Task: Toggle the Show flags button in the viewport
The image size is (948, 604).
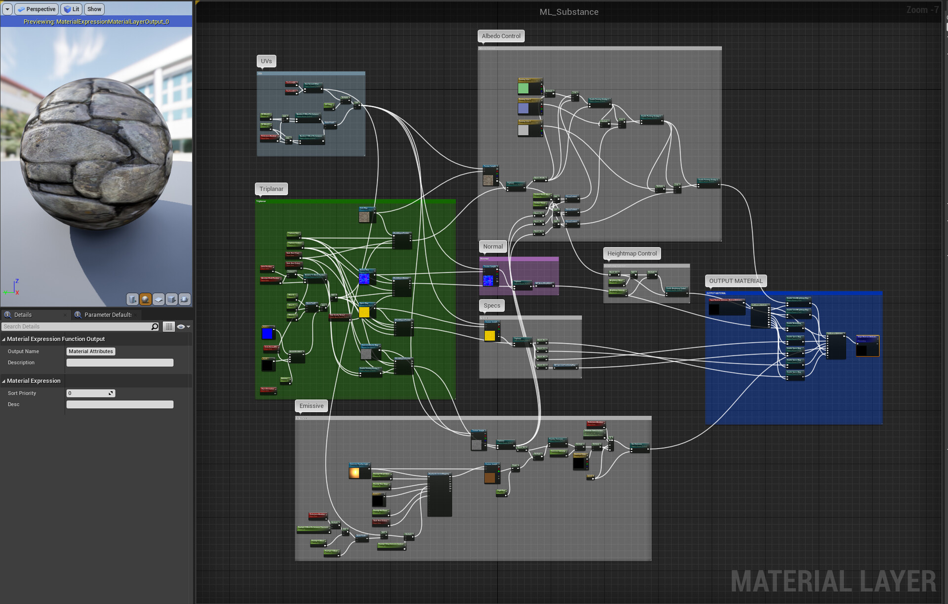Action: (94, 9)
